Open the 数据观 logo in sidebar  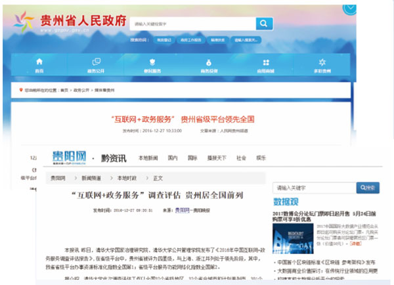(286, 202)
